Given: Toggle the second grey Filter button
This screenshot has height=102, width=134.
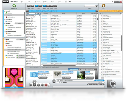Looking at the screenshot, I should pos(40,6).
